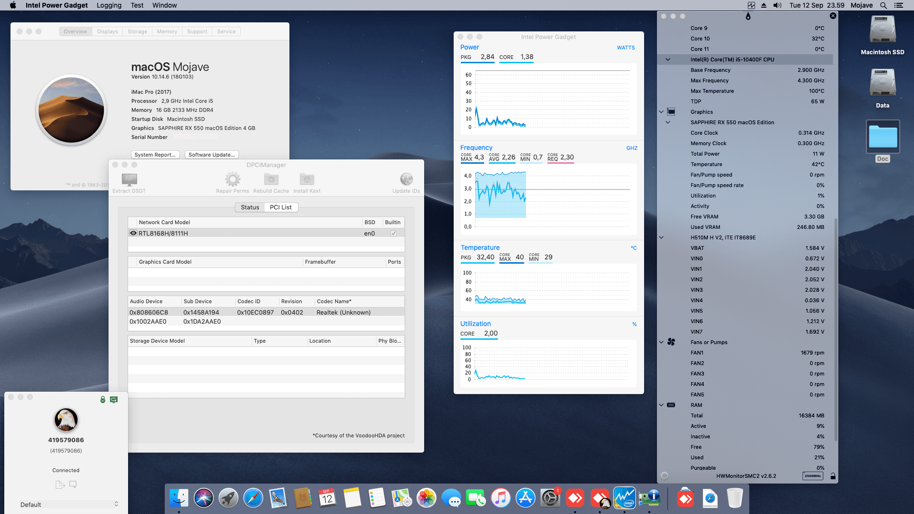Click the AnyDesk file transfer icon
Viewport: 914px width, 514px height.
(x=60, y=484)
